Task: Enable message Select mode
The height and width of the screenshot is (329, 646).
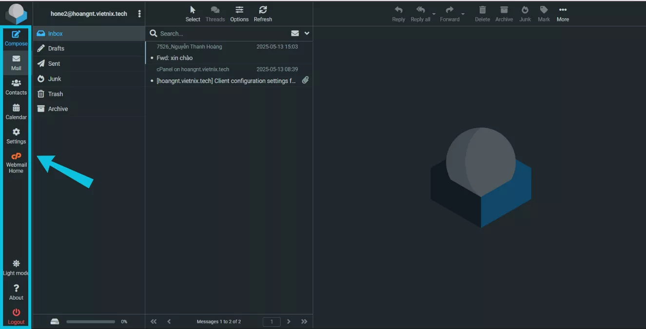Action: pyautogui.click(x=193, y=13)
